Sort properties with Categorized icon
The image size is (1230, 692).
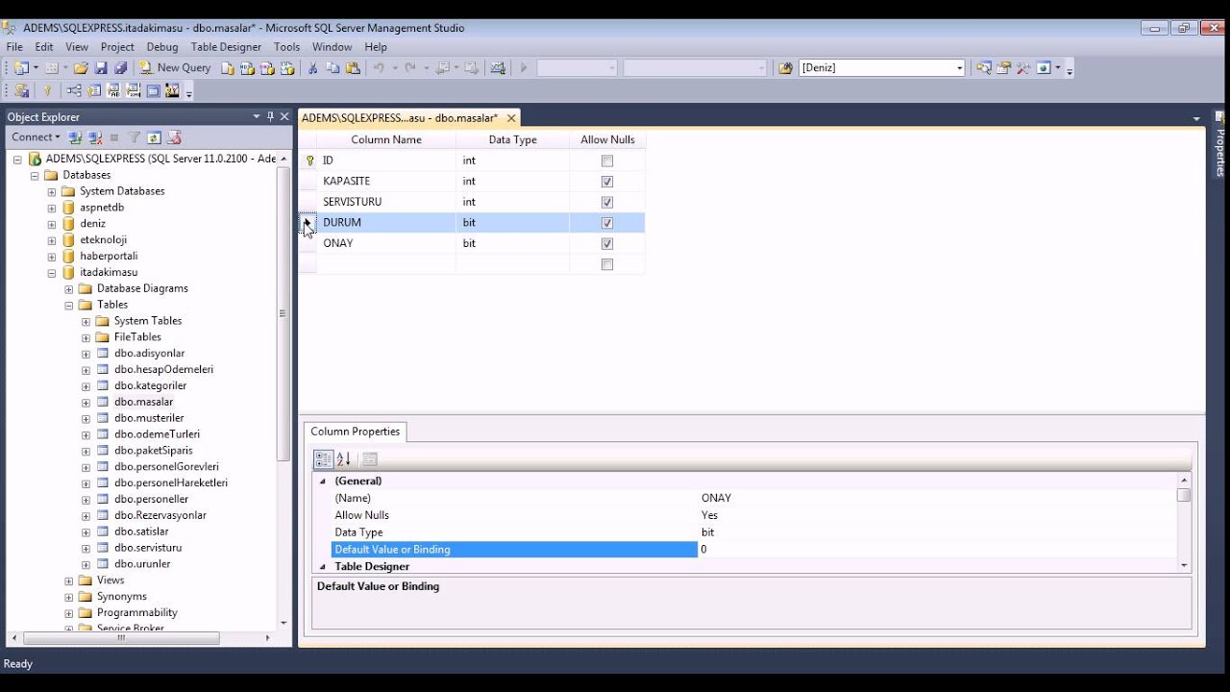pyautogui.click(x=324, y=459)
